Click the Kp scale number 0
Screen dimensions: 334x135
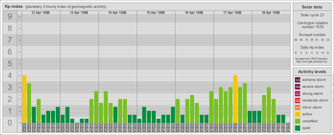[10, 123]
